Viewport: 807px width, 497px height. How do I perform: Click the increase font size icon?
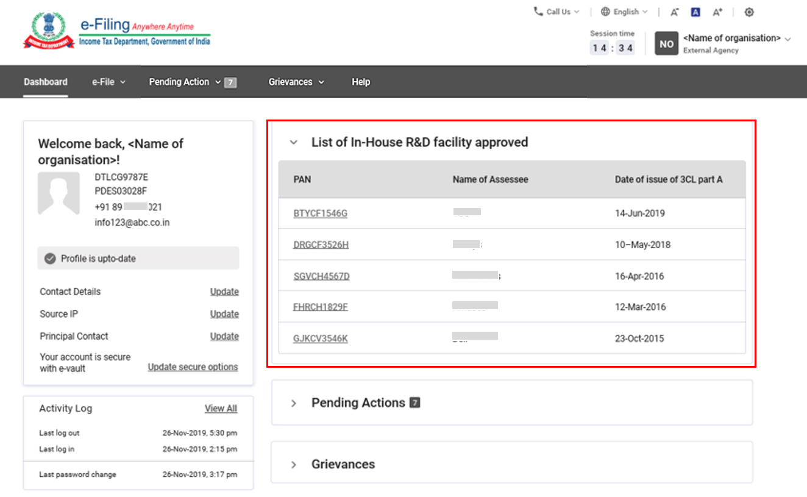coord(717,12)
